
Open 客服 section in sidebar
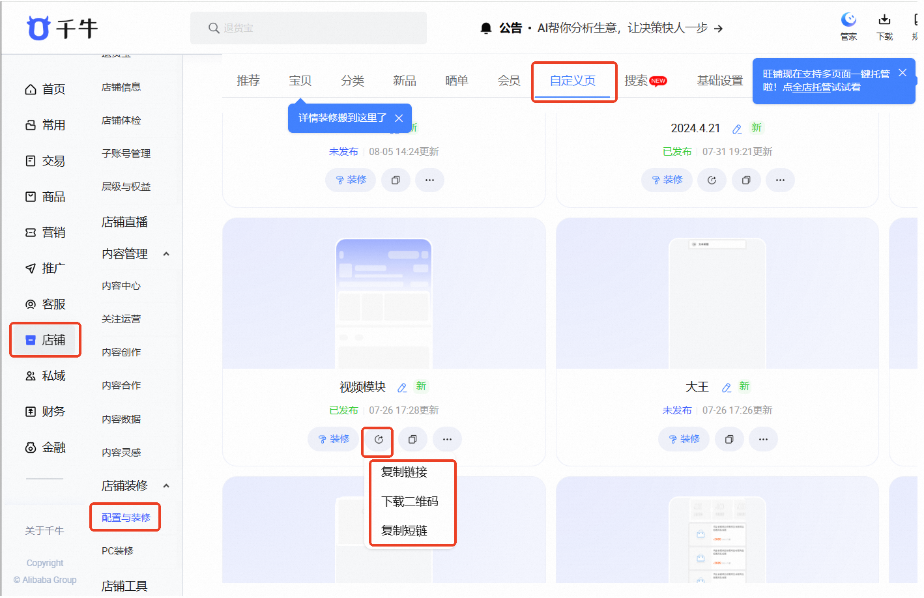click(x=45, y=304)
